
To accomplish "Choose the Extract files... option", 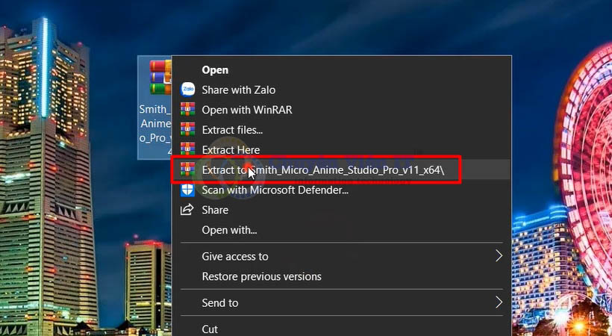I will coord(232,130).
